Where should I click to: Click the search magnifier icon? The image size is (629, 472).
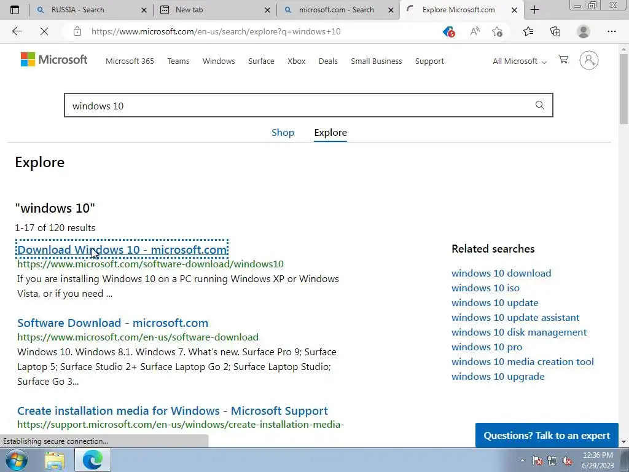pyautogui.click(x=540, y=105)
